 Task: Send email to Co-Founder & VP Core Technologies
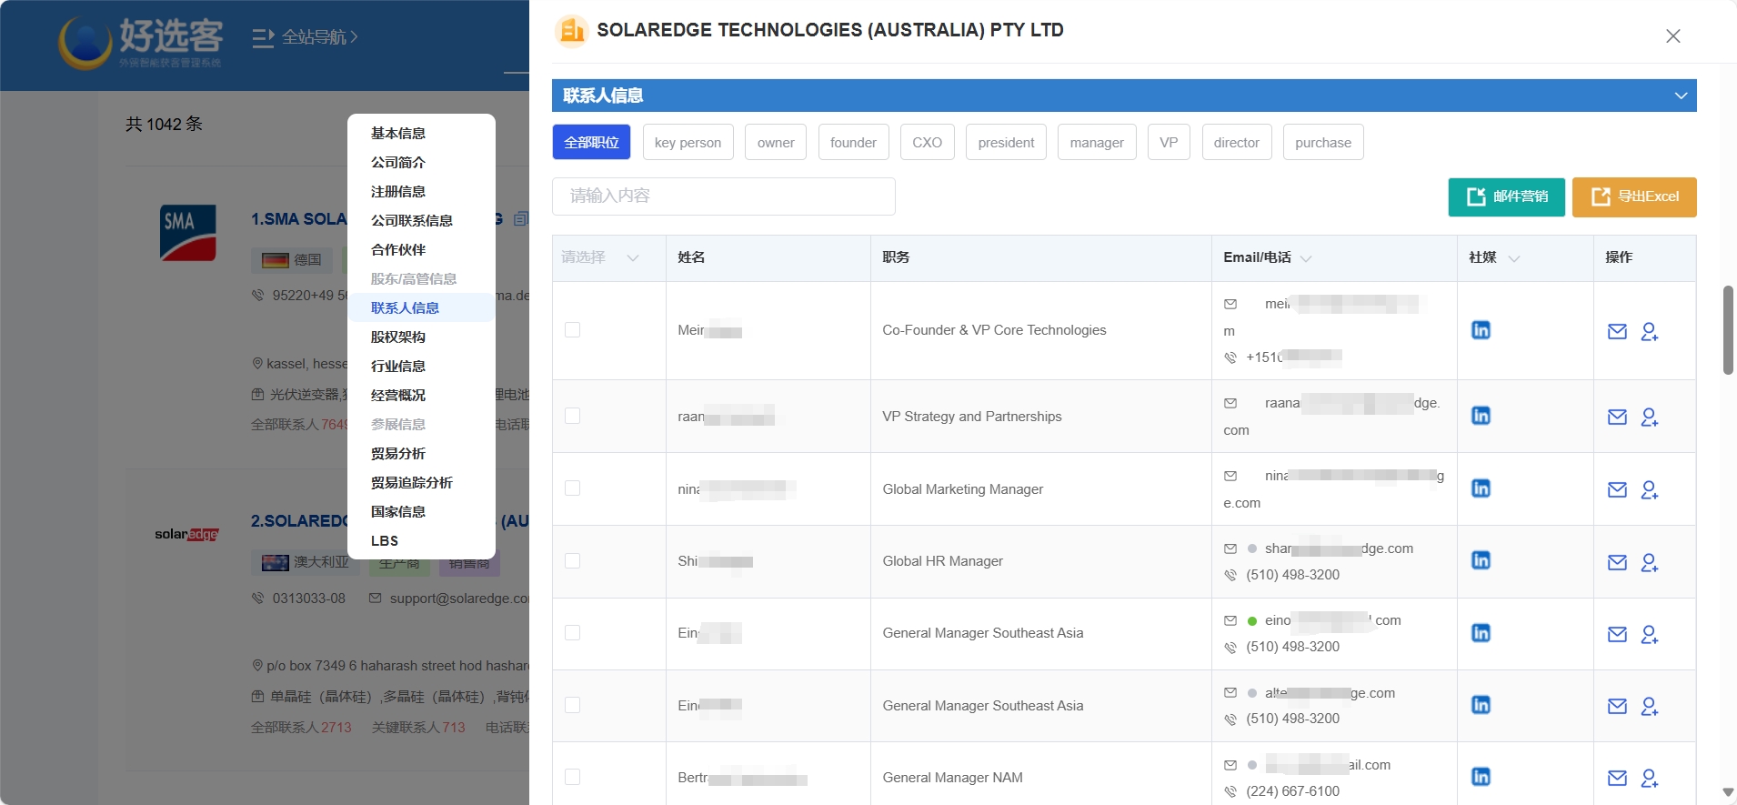coord(1617,332)
